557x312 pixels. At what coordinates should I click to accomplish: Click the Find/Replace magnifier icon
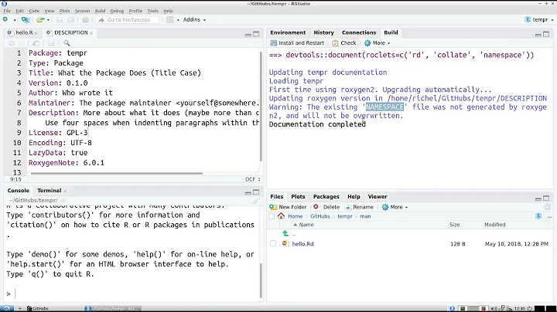[x=67, y=43]
